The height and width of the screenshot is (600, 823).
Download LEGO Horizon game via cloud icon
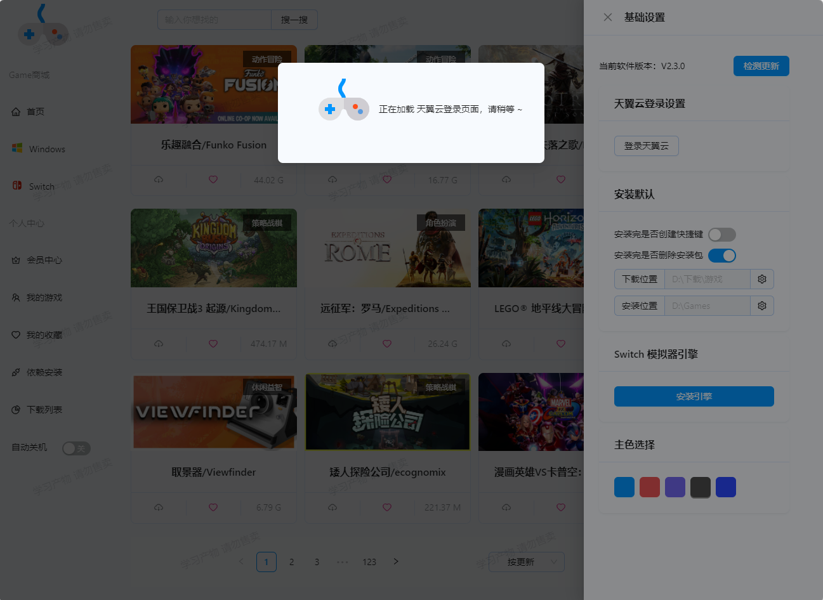tap(506, 344)
